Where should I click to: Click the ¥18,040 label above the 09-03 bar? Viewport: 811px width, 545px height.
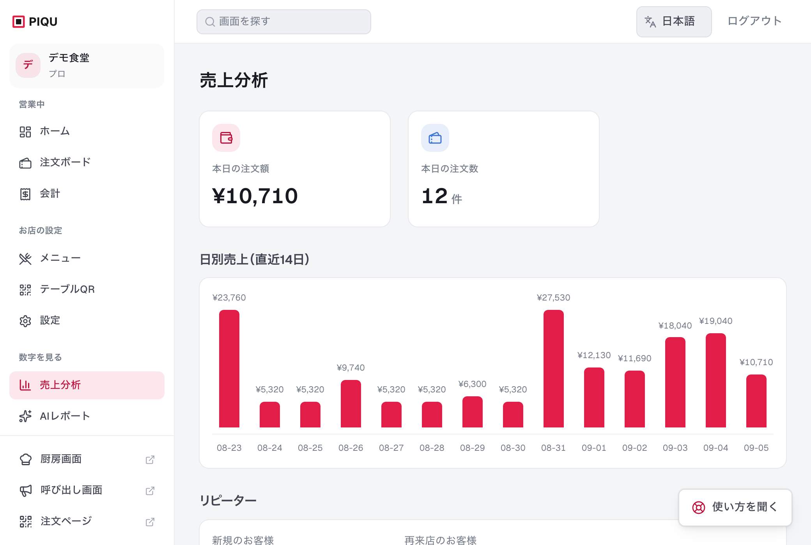coord(675,326)
